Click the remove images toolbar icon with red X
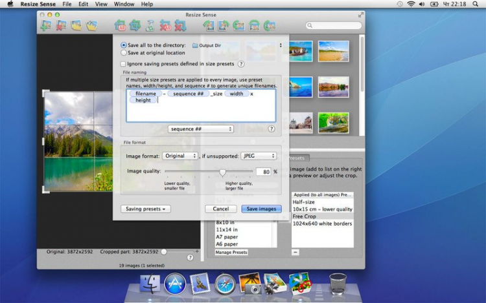 point(61,26)
